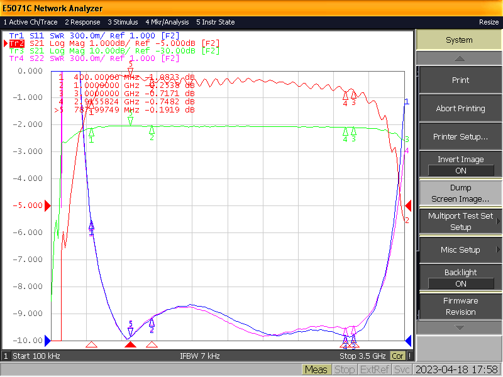Image resolution: width=503 pixels, height=377 pixels.
Task: Open the Stimulus menu
Action: pos(123,22)
